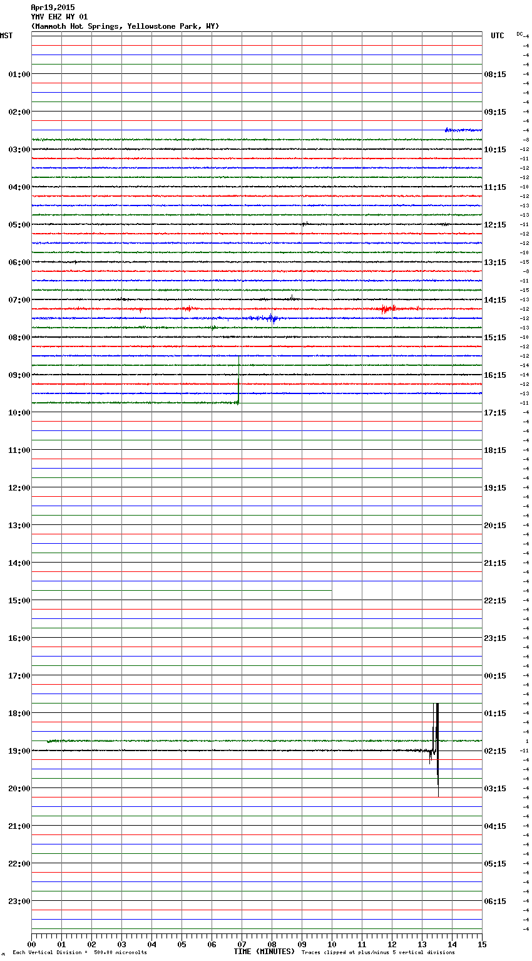The width and height of the screenshot is (532, 961).
Task: Click the 16:15 UTC time label
Action: coord(495,375)
